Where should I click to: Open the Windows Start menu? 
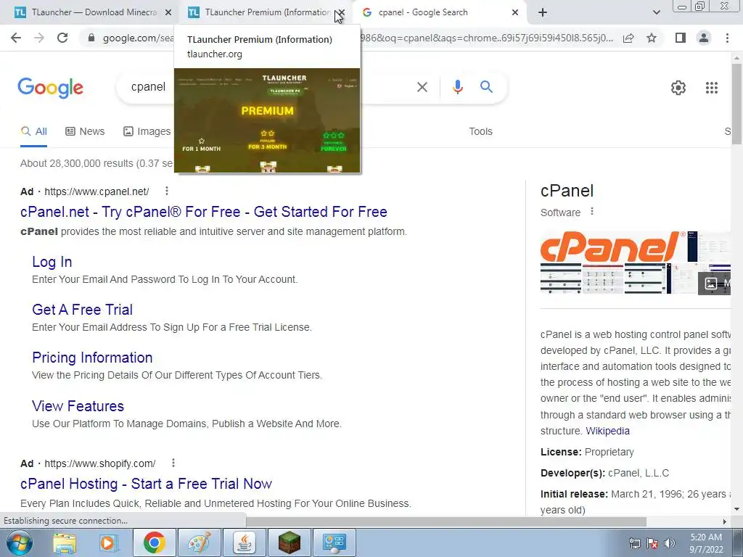pyautogui.click(x=19, y=542)
